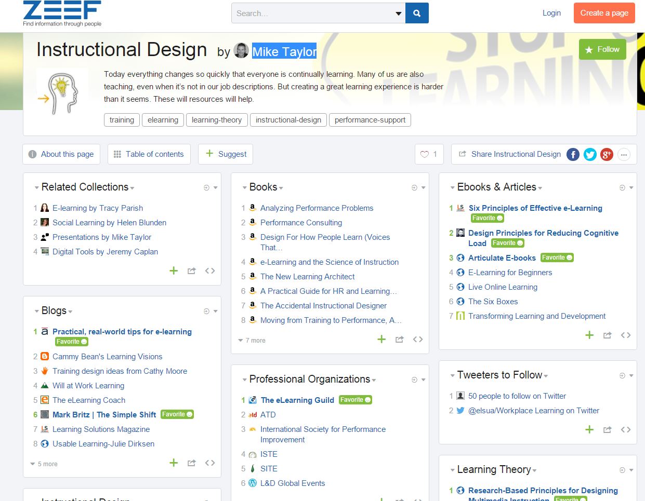Collapse the Books block

(244, 188)
